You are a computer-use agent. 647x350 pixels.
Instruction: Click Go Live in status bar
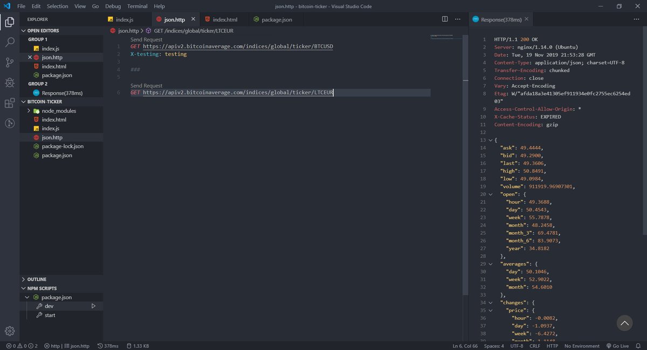617,346
